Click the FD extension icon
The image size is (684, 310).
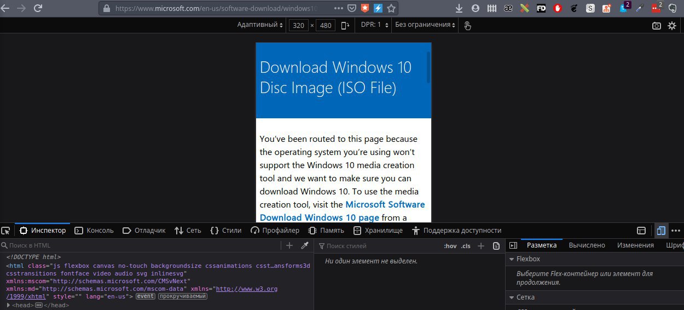coord(541,8)
